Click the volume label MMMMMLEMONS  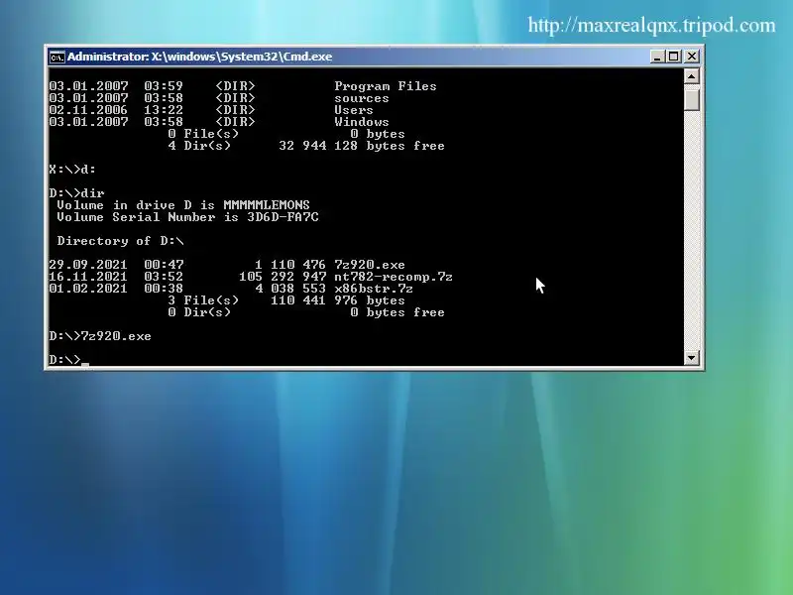point(267,205)
